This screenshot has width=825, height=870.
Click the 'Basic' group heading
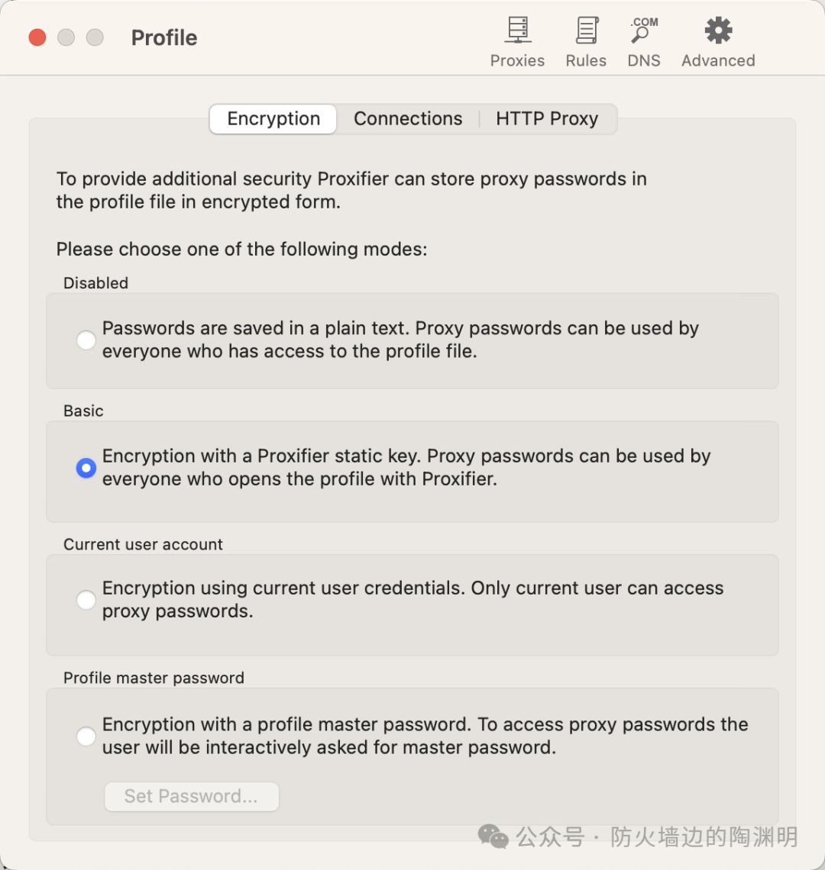tap(83, 411)
